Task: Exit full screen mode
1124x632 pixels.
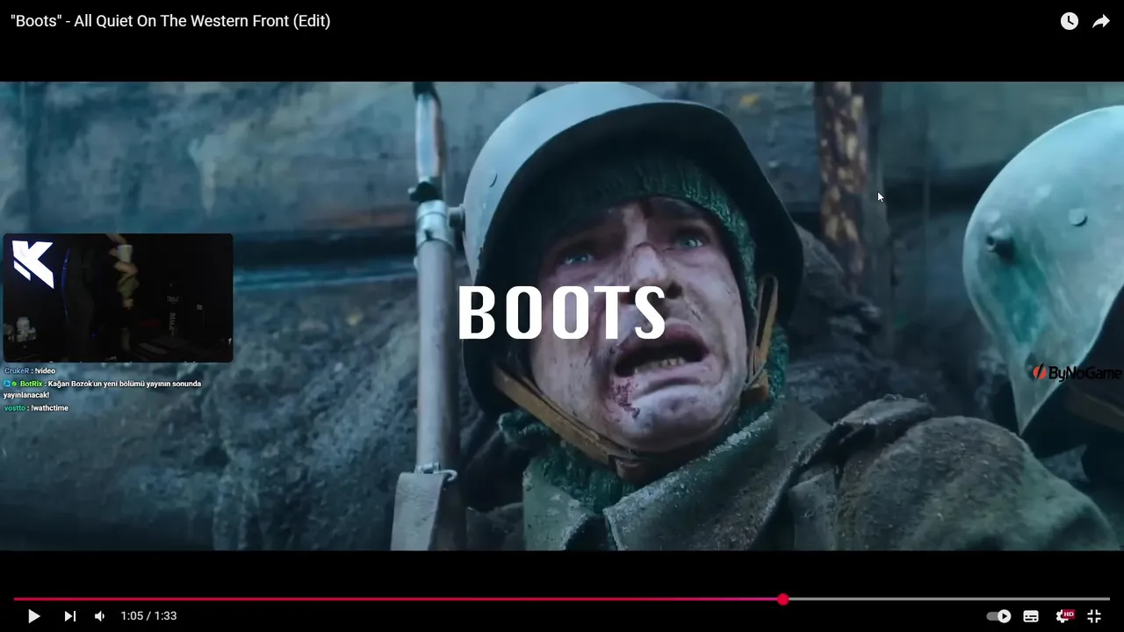Action: (x=1094, y=616)
